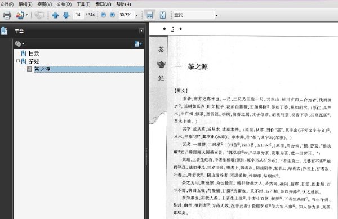This screenshot has width=338, height=219.
Task: Click the page number input field
Action: click(x=78, y=15)
